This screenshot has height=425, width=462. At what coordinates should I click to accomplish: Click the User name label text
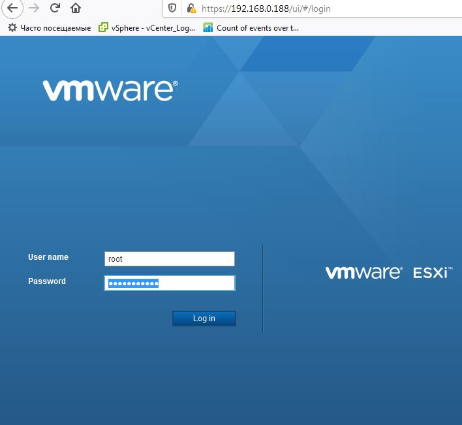tap(48, 257)
